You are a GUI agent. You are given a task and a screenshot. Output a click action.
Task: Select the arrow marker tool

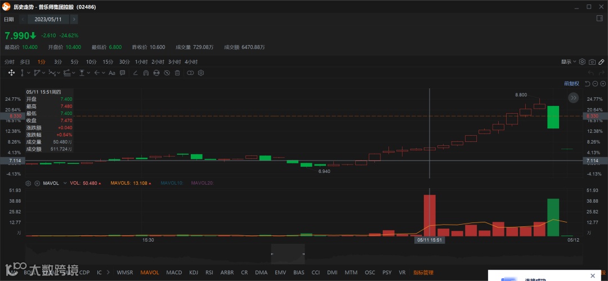97,73
